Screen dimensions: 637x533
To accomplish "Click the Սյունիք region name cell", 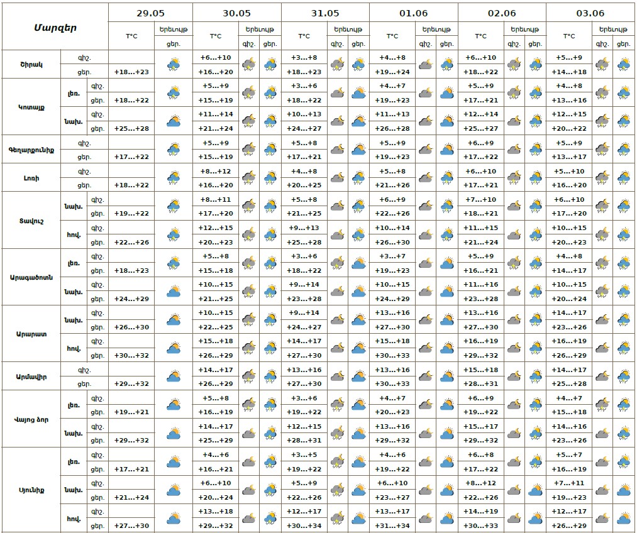I will pyautogui.click(x=31, y=490).
